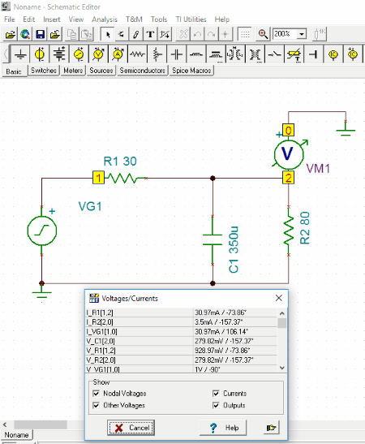Switch to the Meters component tab
Viewport: 365px width, 444px height.
tap(73, 71)
